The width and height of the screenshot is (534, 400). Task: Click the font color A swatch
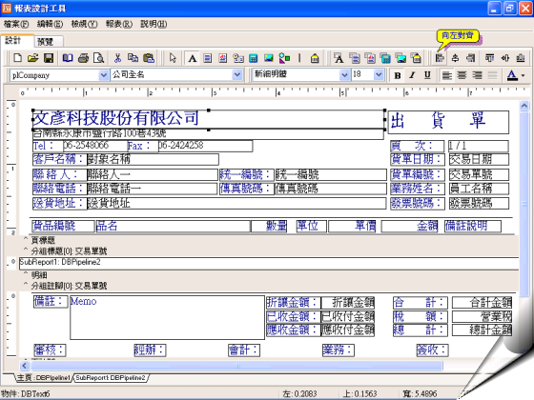512,75
